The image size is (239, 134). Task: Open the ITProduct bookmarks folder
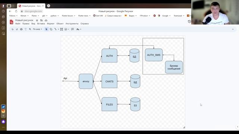pos(145,16)
